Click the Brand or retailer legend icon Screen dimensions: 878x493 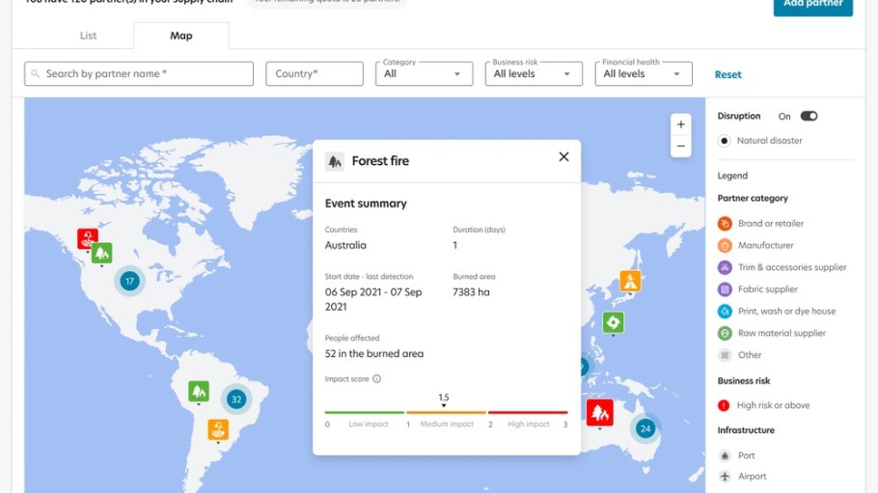(x=725, y=224)
